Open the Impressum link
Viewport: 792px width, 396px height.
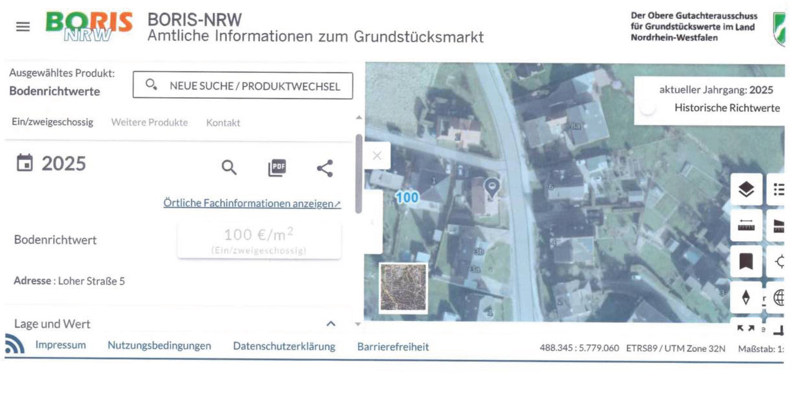pyautogui.click(x=60, y=345)
